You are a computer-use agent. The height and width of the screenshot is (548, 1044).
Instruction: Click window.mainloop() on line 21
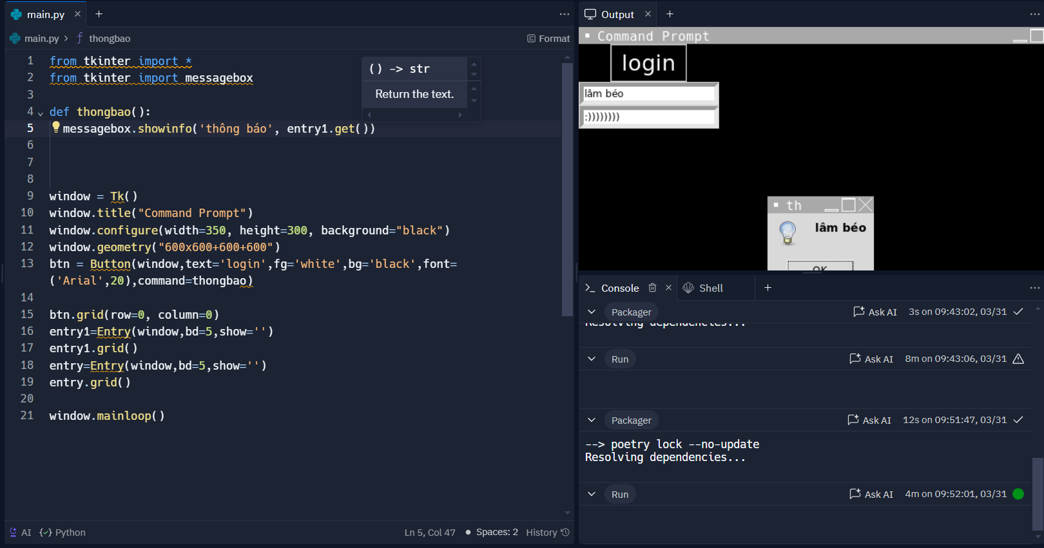(x=107, y=416)
